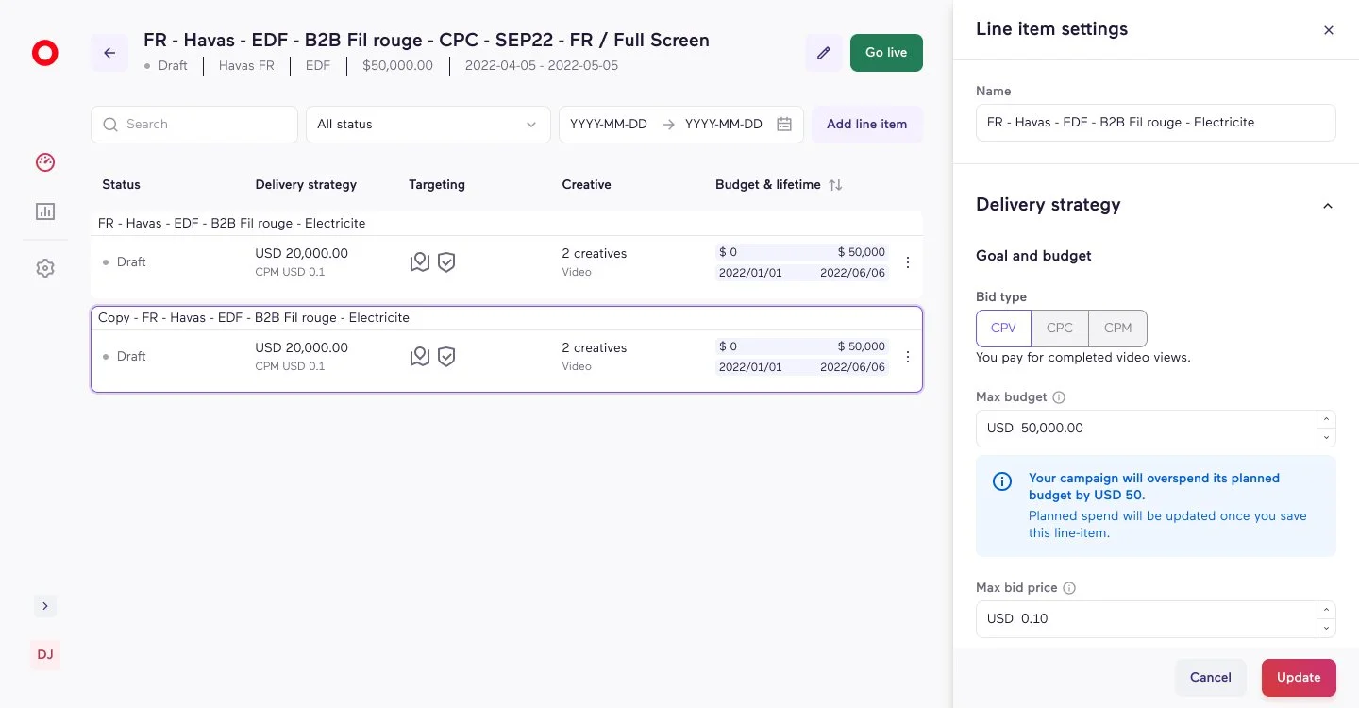Expand the sidebar with the chevron button
The width and height of the screenshot is (1359, 708).
pos(45,605)
